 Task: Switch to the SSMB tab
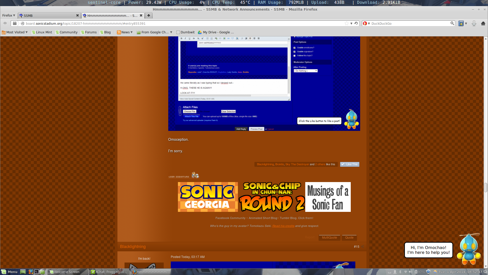[49, 16]
